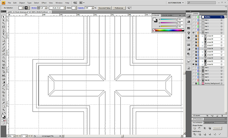The image size is (228, 138).
Task: Expand the cross 10 sublayer
Action: 202,36
